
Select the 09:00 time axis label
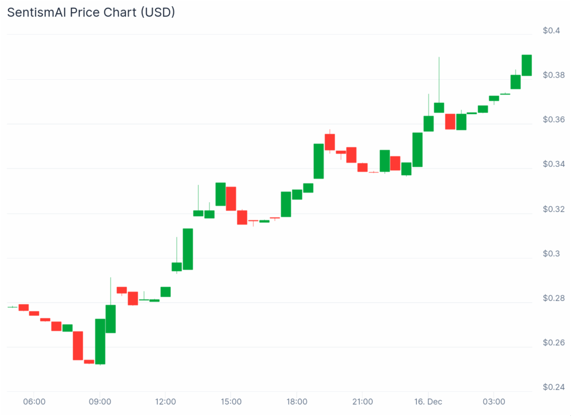[x=100, y=401]
